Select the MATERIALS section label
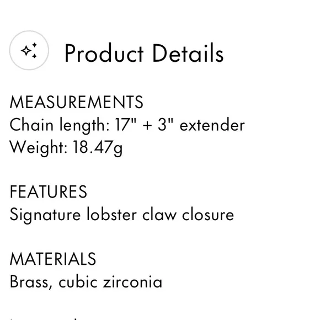 click(53, 259)
